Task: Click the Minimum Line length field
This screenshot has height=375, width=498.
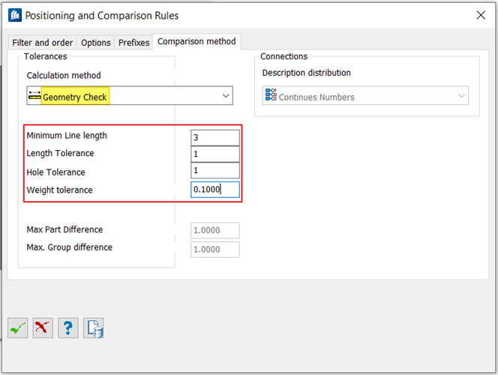Action: (x=215, y=137)
